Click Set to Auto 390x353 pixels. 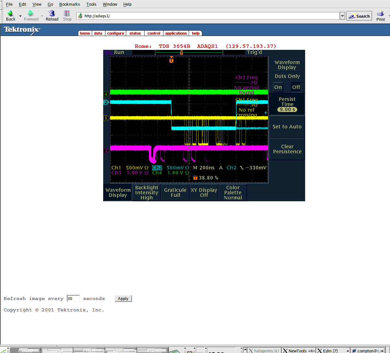287,126
